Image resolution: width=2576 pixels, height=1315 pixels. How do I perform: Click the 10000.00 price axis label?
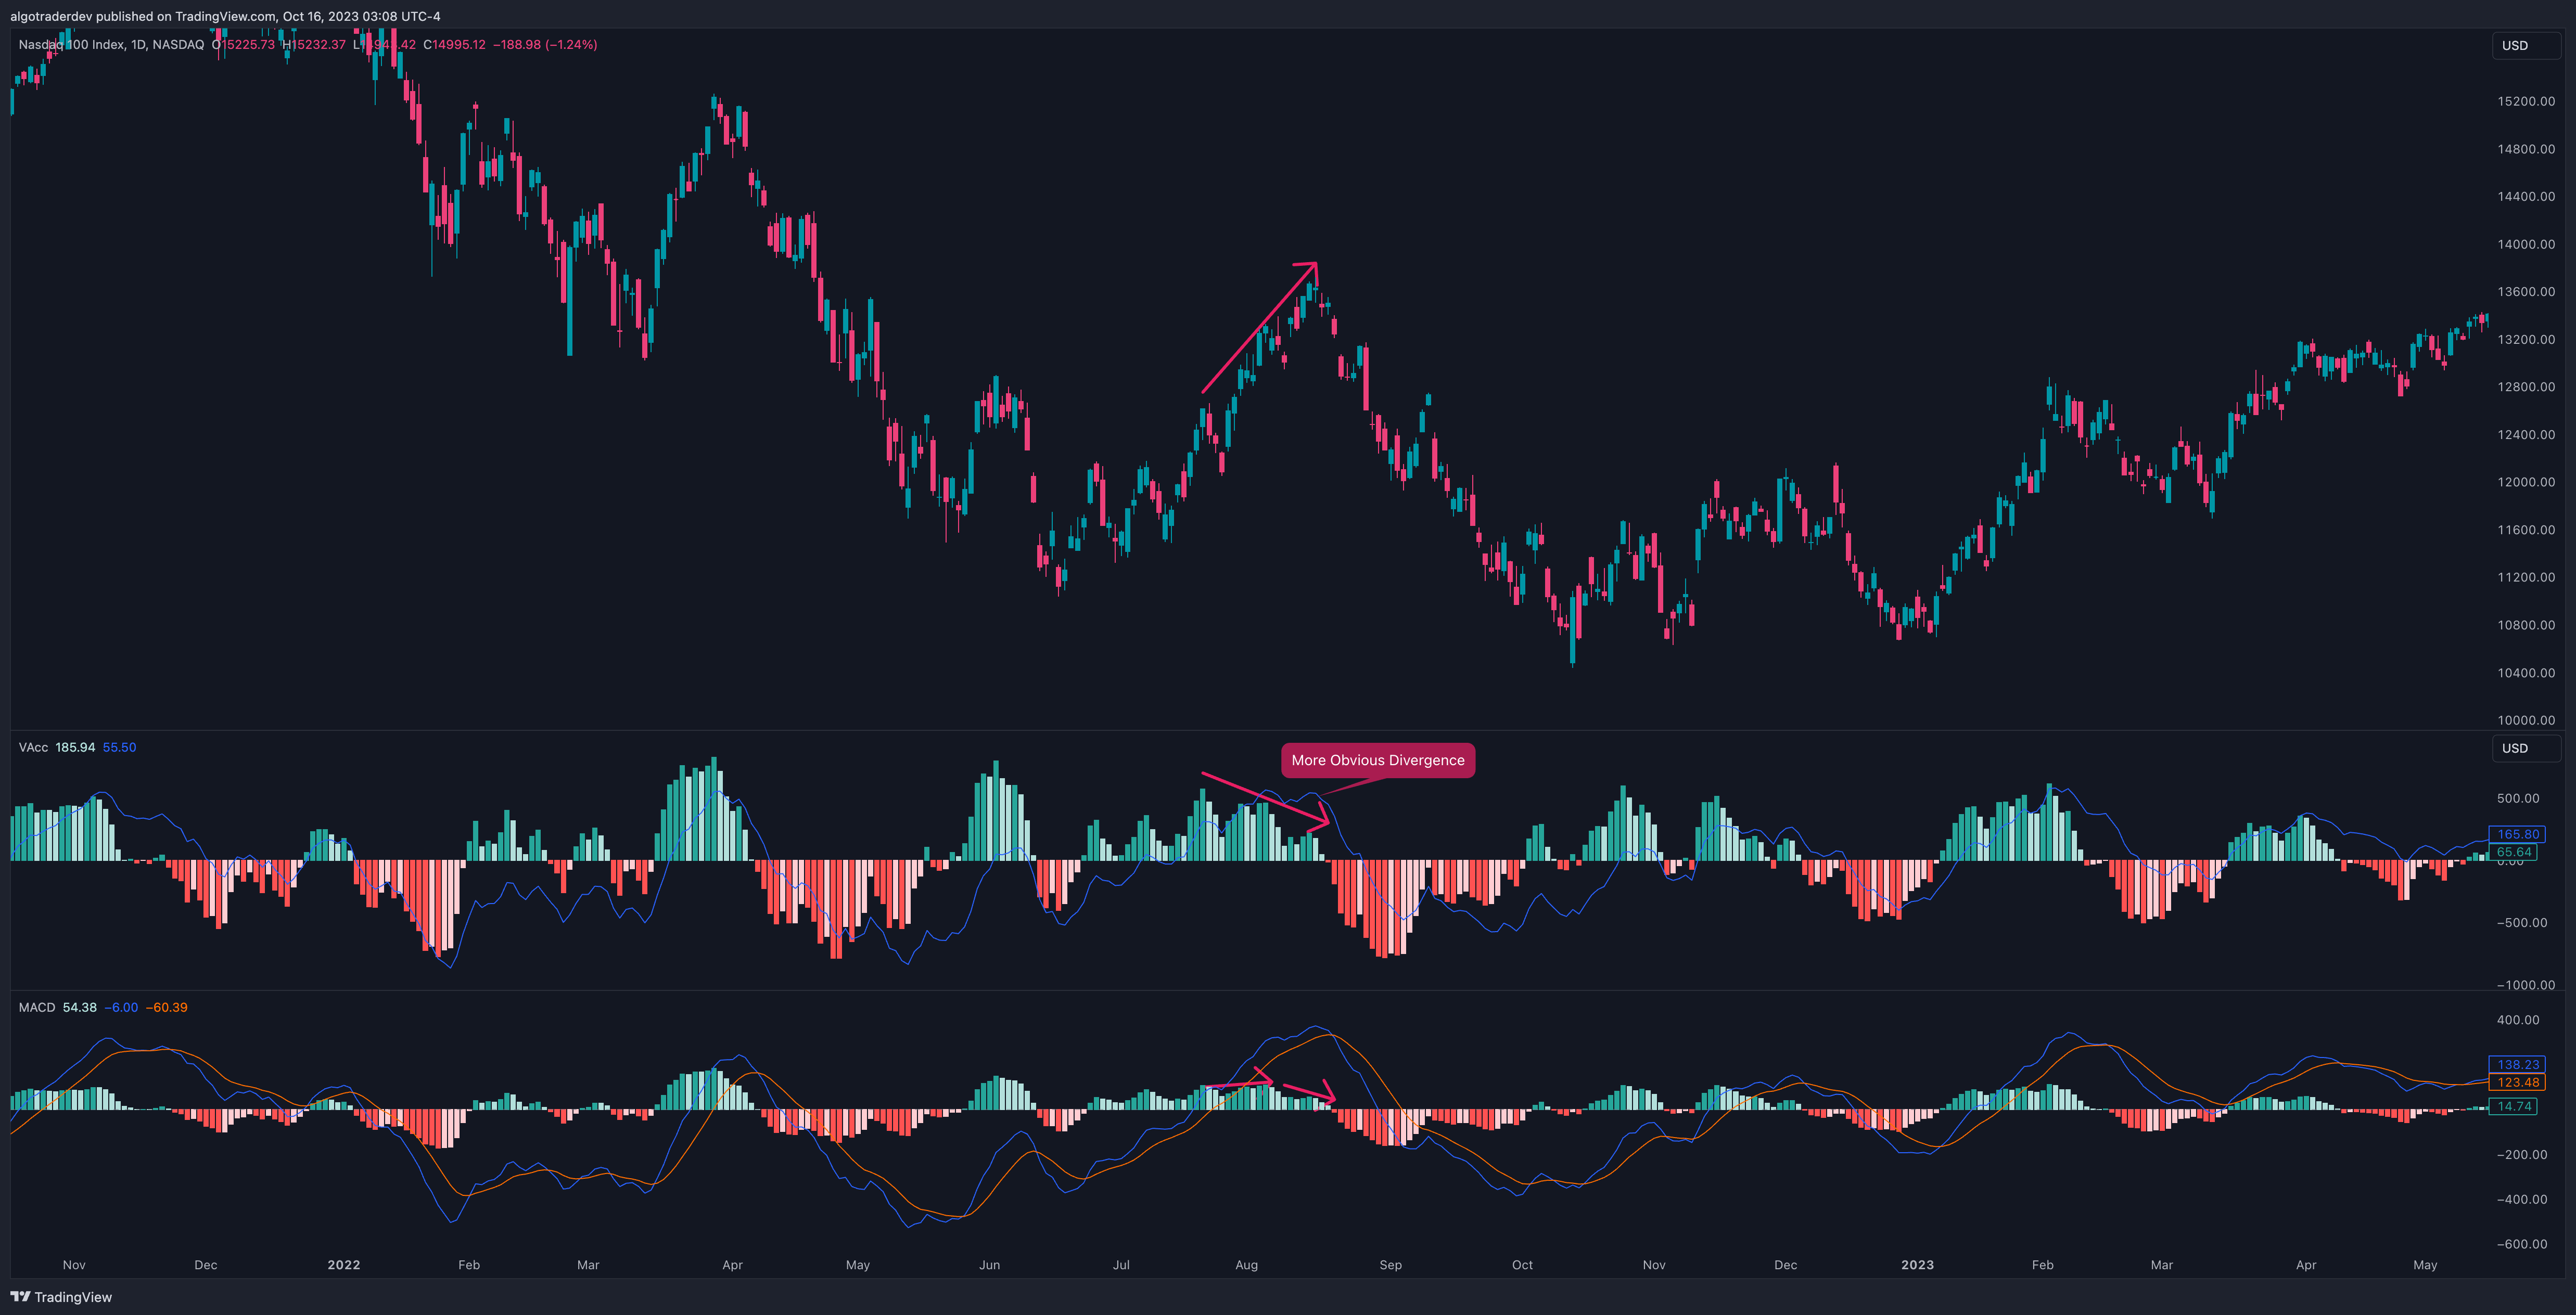pos(2525,720)
